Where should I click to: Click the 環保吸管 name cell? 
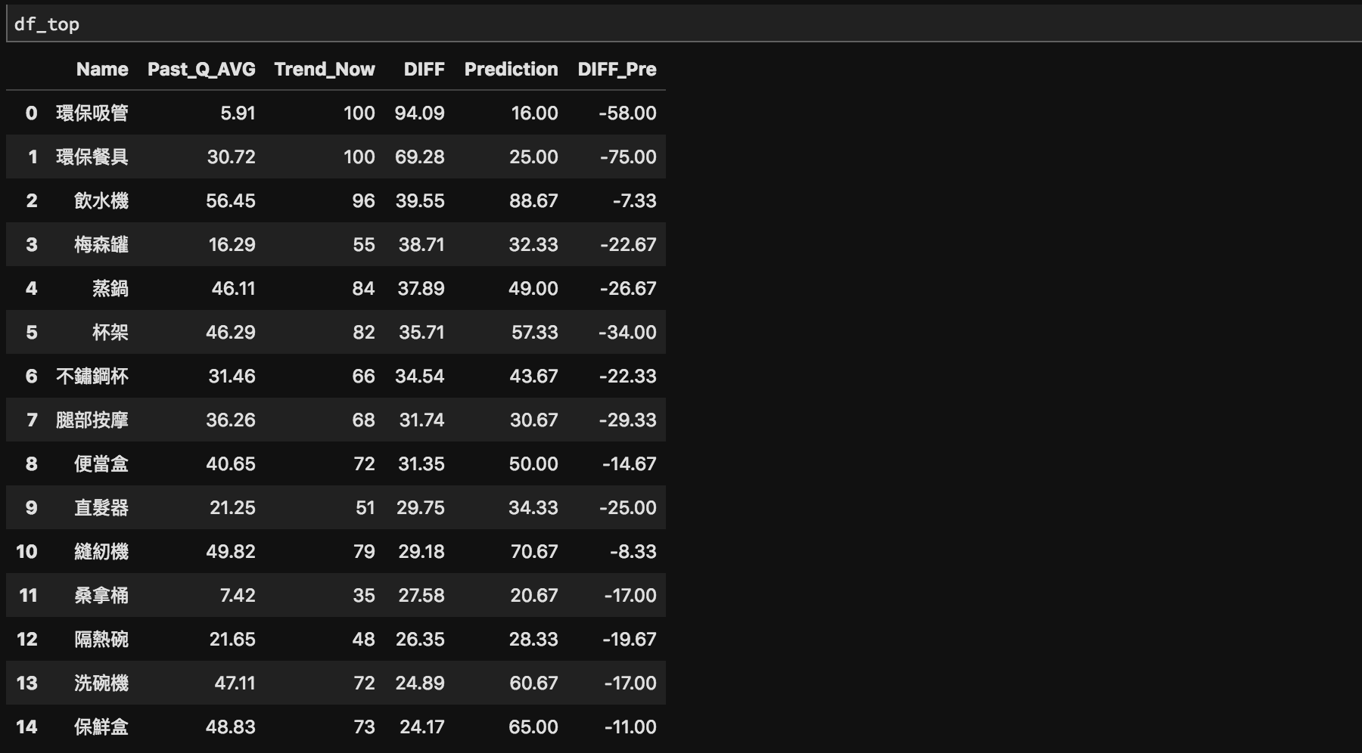click(x=92, y=113)
